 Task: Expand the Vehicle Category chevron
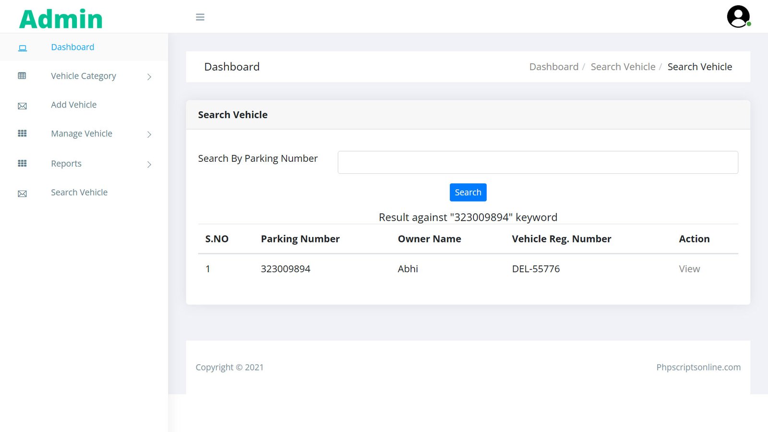(149, 77)
